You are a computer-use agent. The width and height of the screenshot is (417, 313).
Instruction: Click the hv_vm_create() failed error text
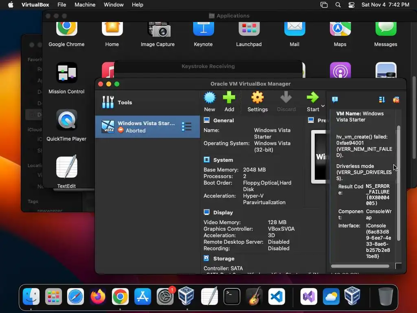[x=364, y=146]
